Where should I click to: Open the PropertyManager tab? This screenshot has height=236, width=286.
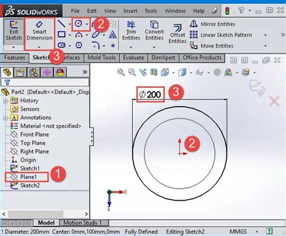tap(20, 72)
